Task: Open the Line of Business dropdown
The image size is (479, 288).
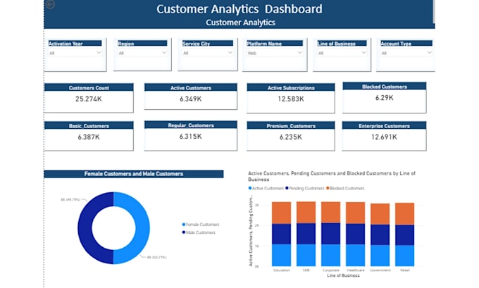Action: (342, 53)
